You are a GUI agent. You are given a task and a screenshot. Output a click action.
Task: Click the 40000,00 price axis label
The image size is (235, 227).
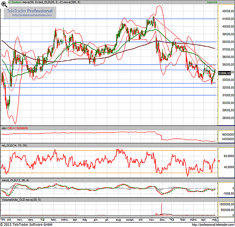pyautogui.click(x=228, y=27)
